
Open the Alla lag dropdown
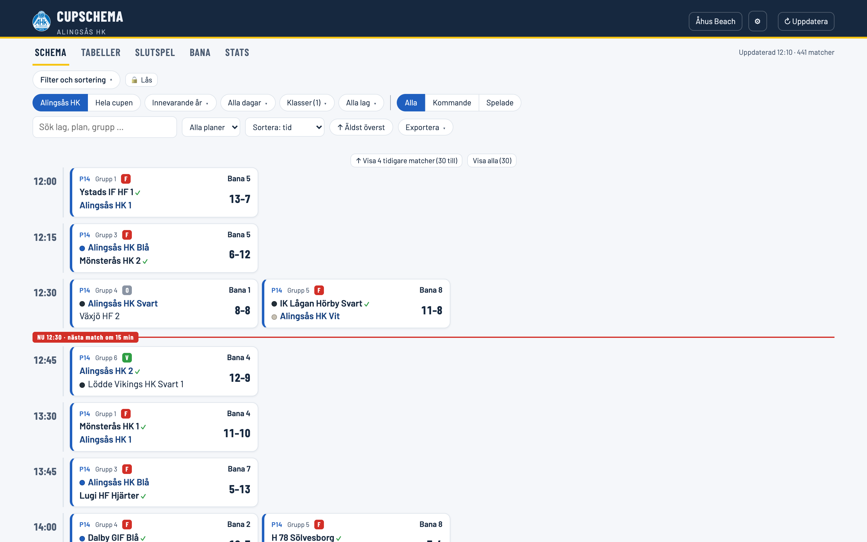pyautogui.click(x=361, y=103)
